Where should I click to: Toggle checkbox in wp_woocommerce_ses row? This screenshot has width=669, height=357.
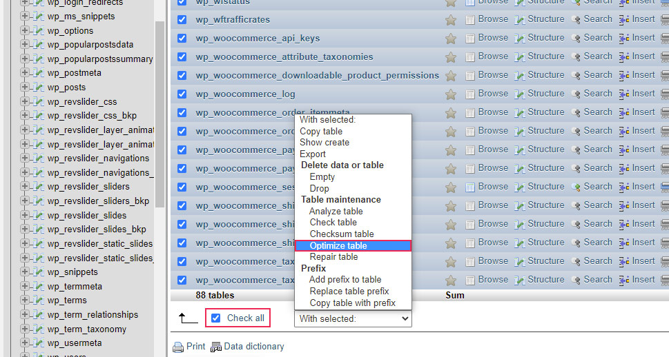pyautogui.click(x=182, y=187)
